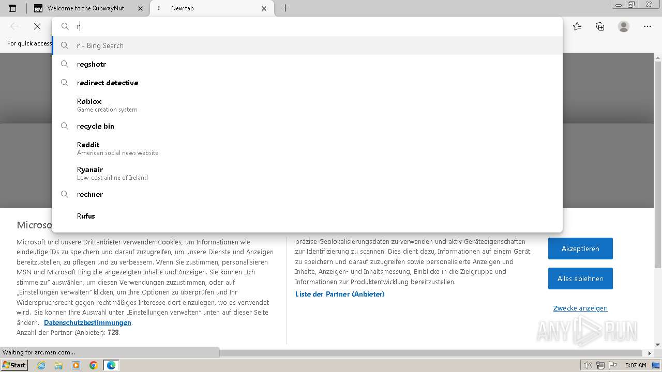Click the Action Center flag icon

[612, 365]
